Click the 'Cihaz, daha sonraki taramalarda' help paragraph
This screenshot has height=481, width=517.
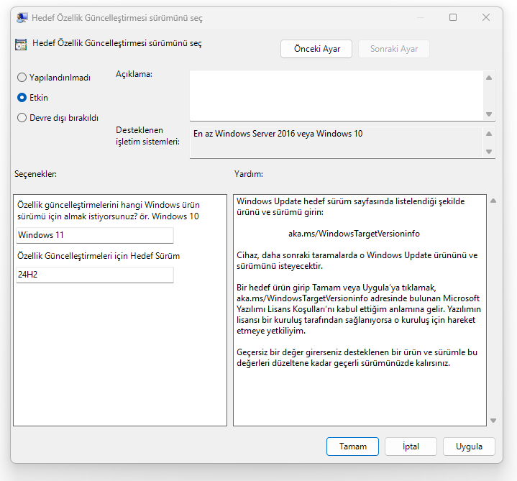pos(357,260)
